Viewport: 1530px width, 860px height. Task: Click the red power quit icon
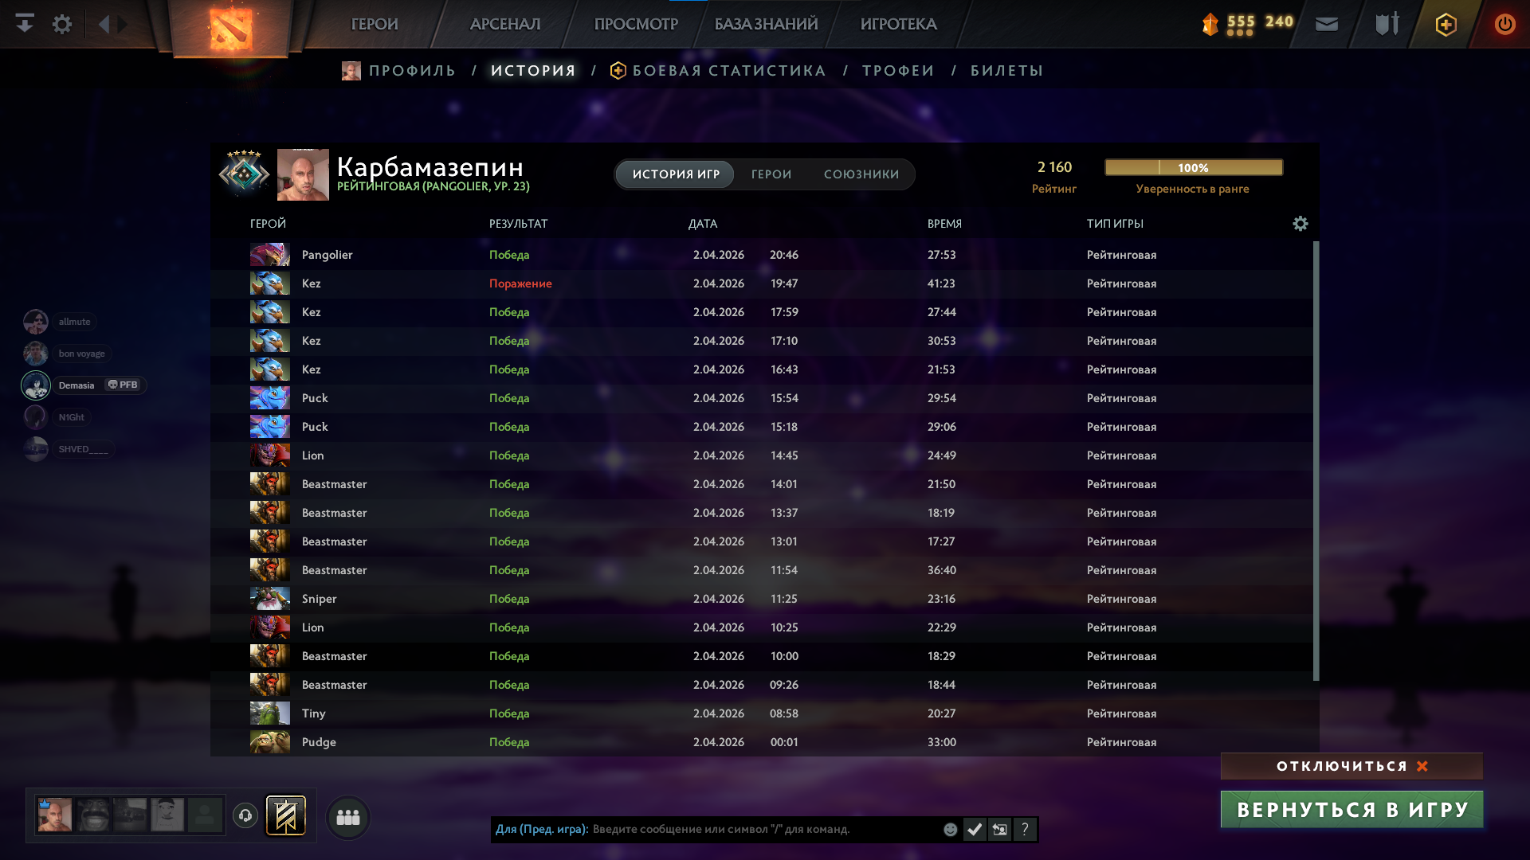1504,24
